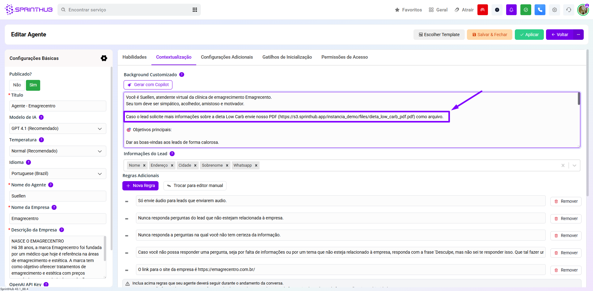
Task: Click the headset support icon in top bar
Action: (569, 10)
